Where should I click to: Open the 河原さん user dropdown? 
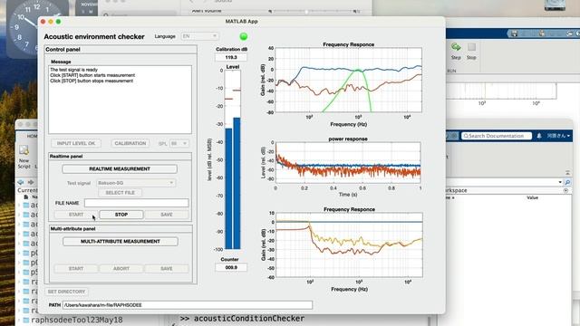[558, 136]
